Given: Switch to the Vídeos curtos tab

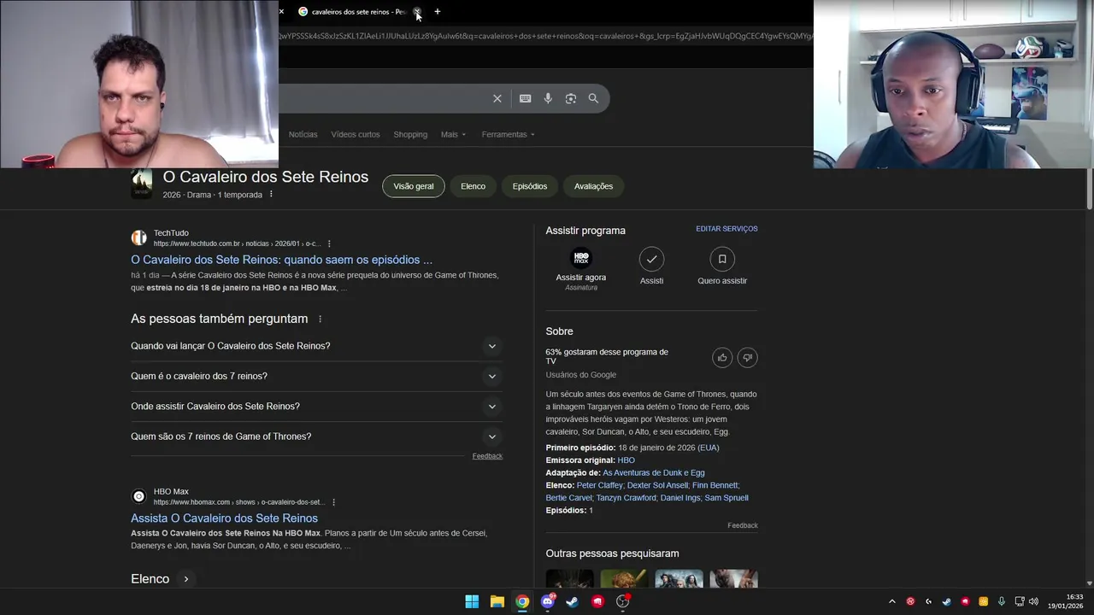Looking at the screenshot, I should pyautogui.click(x=356, y=134).
